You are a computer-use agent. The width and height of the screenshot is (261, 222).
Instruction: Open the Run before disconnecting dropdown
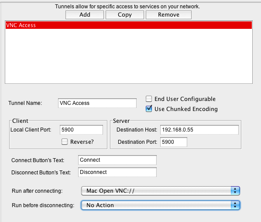pyautogui.click(x=161, y=205)
